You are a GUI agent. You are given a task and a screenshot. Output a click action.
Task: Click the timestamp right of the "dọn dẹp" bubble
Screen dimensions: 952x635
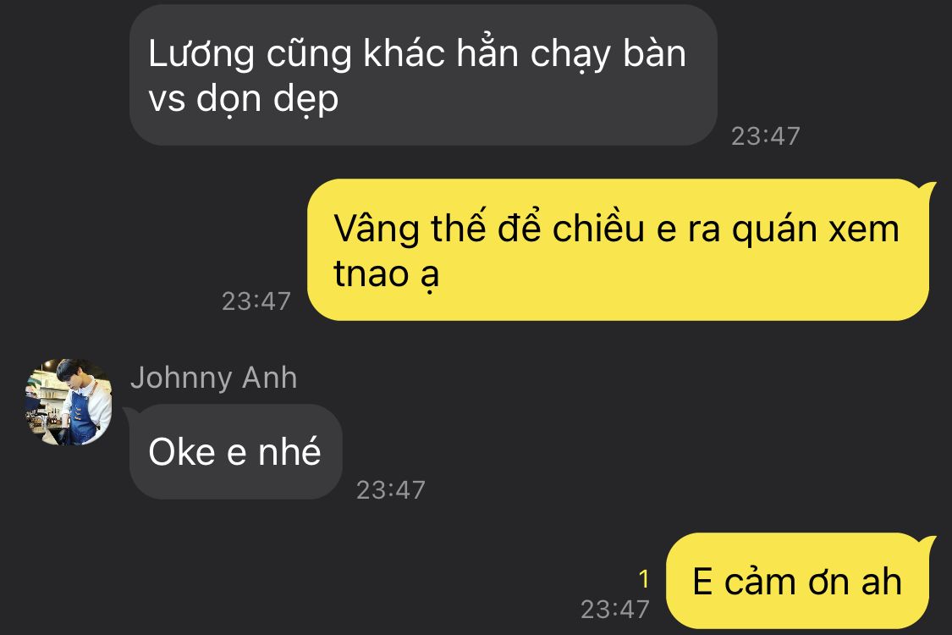[x=766, y=136]
